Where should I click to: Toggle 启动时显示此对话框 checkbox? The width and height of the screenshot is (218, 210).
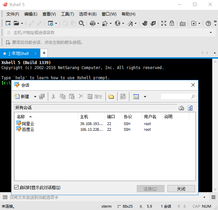(16, 187)
